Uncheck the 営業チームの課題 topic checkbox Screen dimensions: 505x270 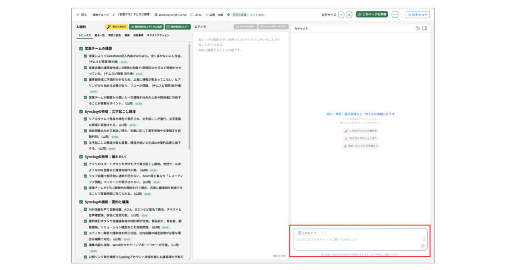click(81, 49)
